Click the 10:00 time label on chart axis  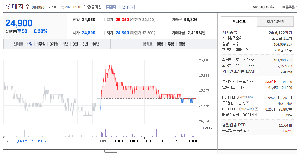[x=119, y=141]
